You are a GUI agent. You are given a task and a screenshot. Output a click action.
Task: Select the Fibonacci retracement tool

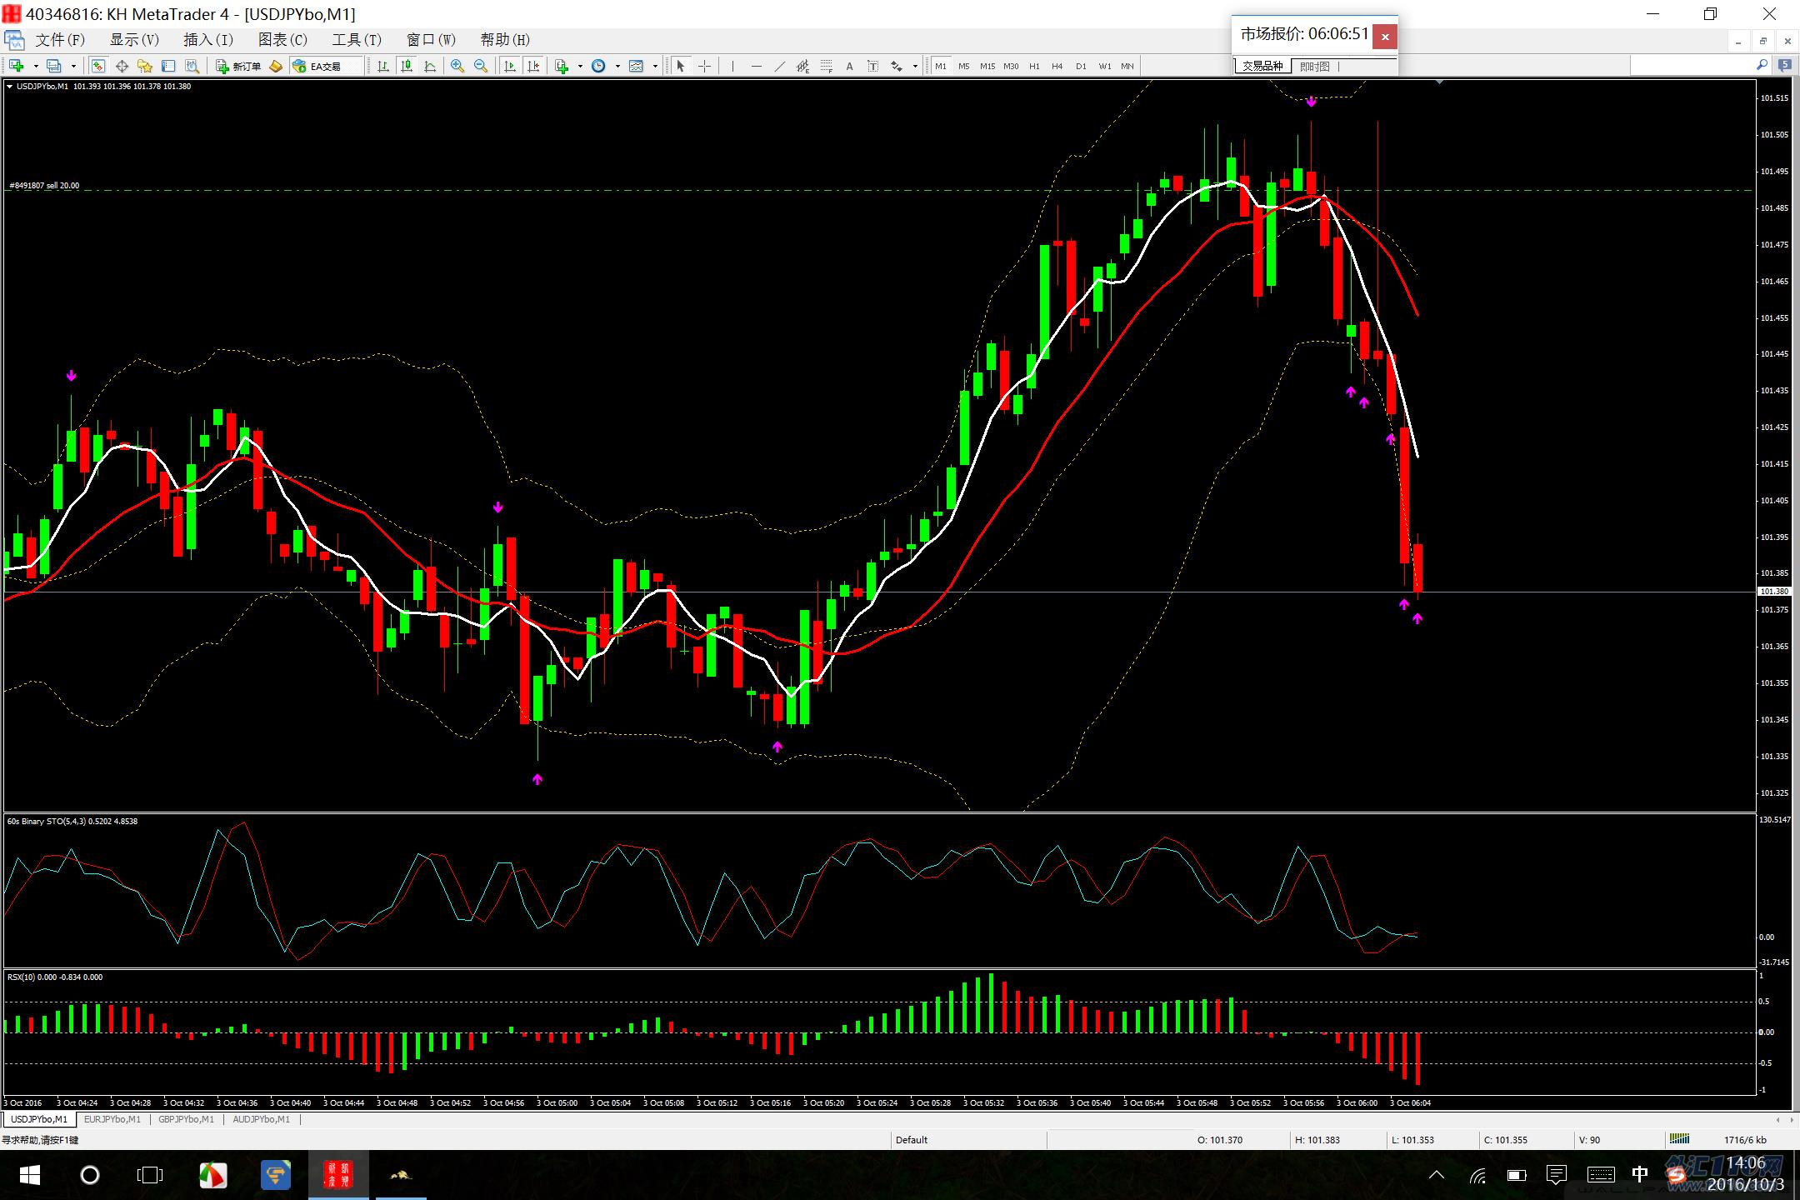pyautogui.click(x=826, y=66)
